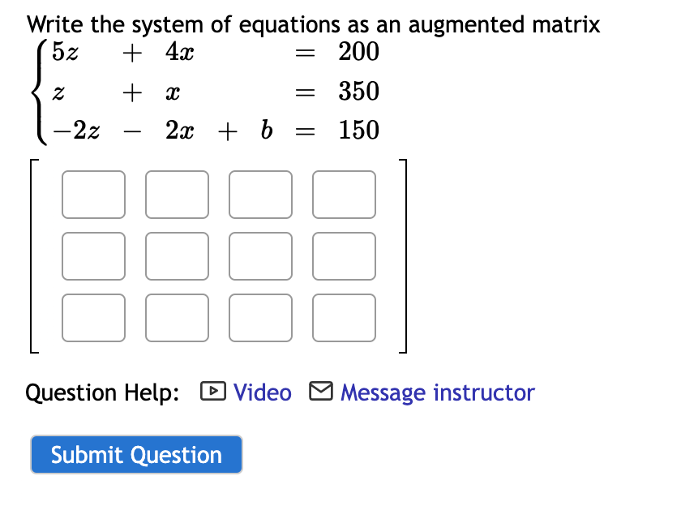Screen dimensions: 681x506
Task: Click the box for row 1 coefficient of x
Action: (177, 195)
